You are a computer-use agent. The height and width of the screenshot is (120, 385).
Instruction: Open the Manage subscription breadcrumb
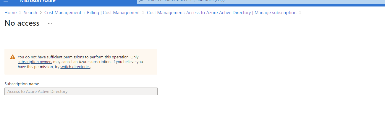pyautogui.click(x=222, y=13)
